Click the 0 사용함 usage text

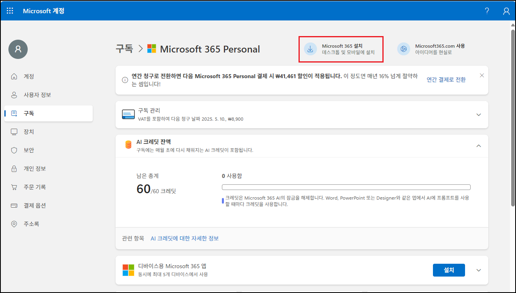232,176
